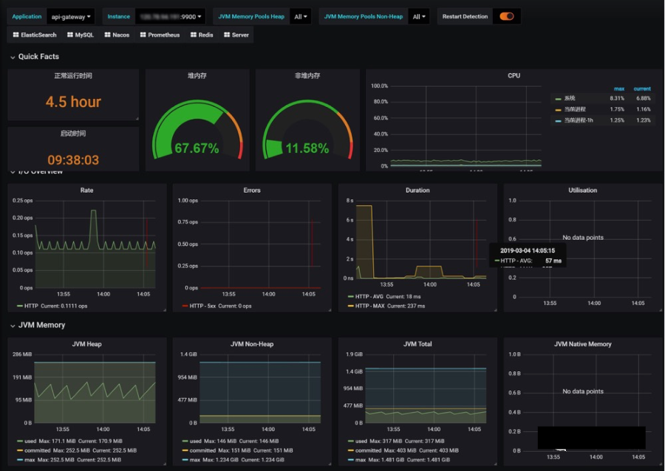665x471 pixels.
Task: Click the 67.67% heap gauge value
Action: (x=197, y=148)
